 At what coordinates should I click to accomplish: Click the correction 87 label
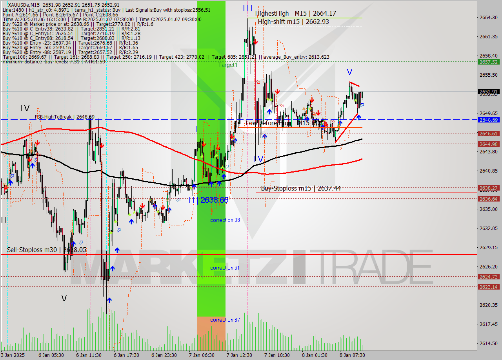pyautogui.click(x=225, y=320)
